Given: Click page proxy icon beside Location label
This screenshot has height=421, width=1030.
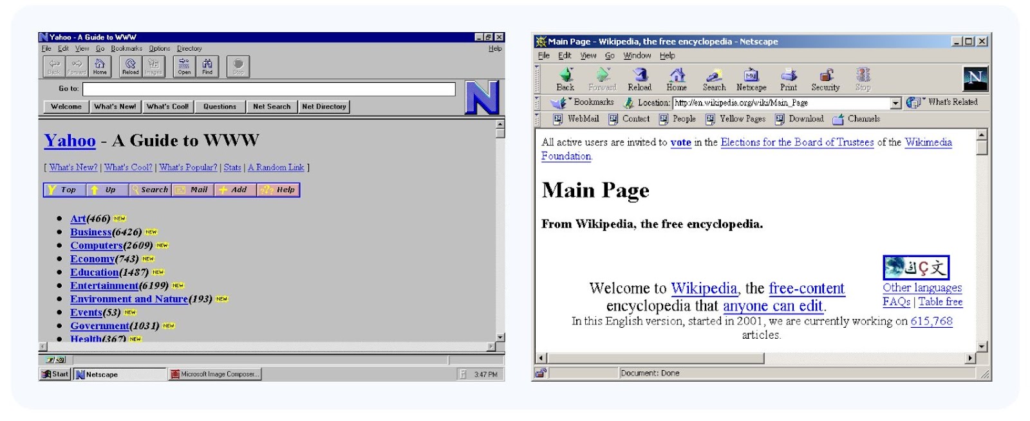Looking at the screenshot, I should (628, 102).
